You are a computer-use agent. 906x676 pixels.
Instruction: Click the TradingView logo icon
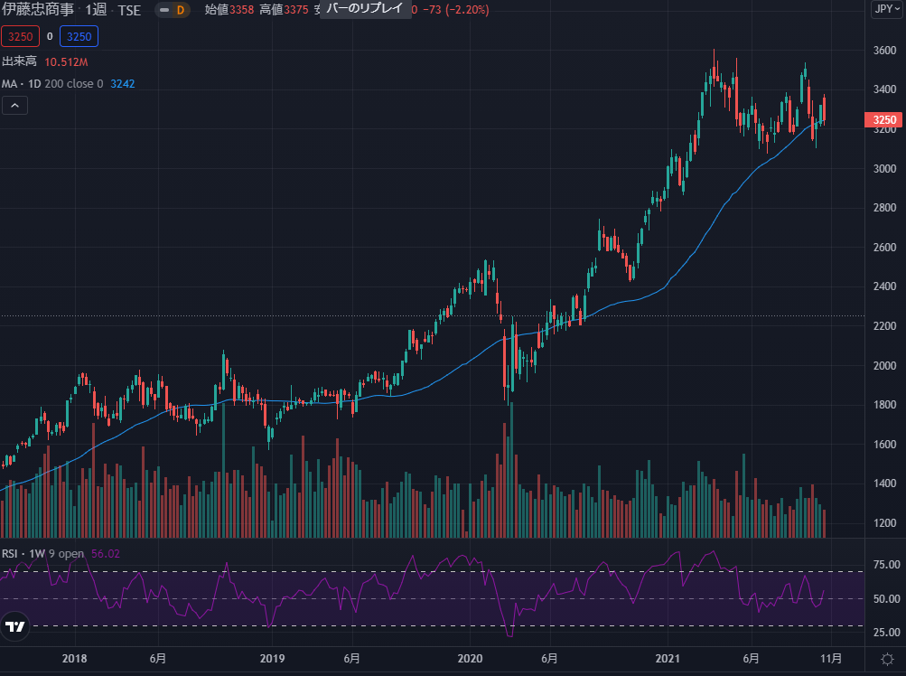pyautogui.click(x=14, y=625)
